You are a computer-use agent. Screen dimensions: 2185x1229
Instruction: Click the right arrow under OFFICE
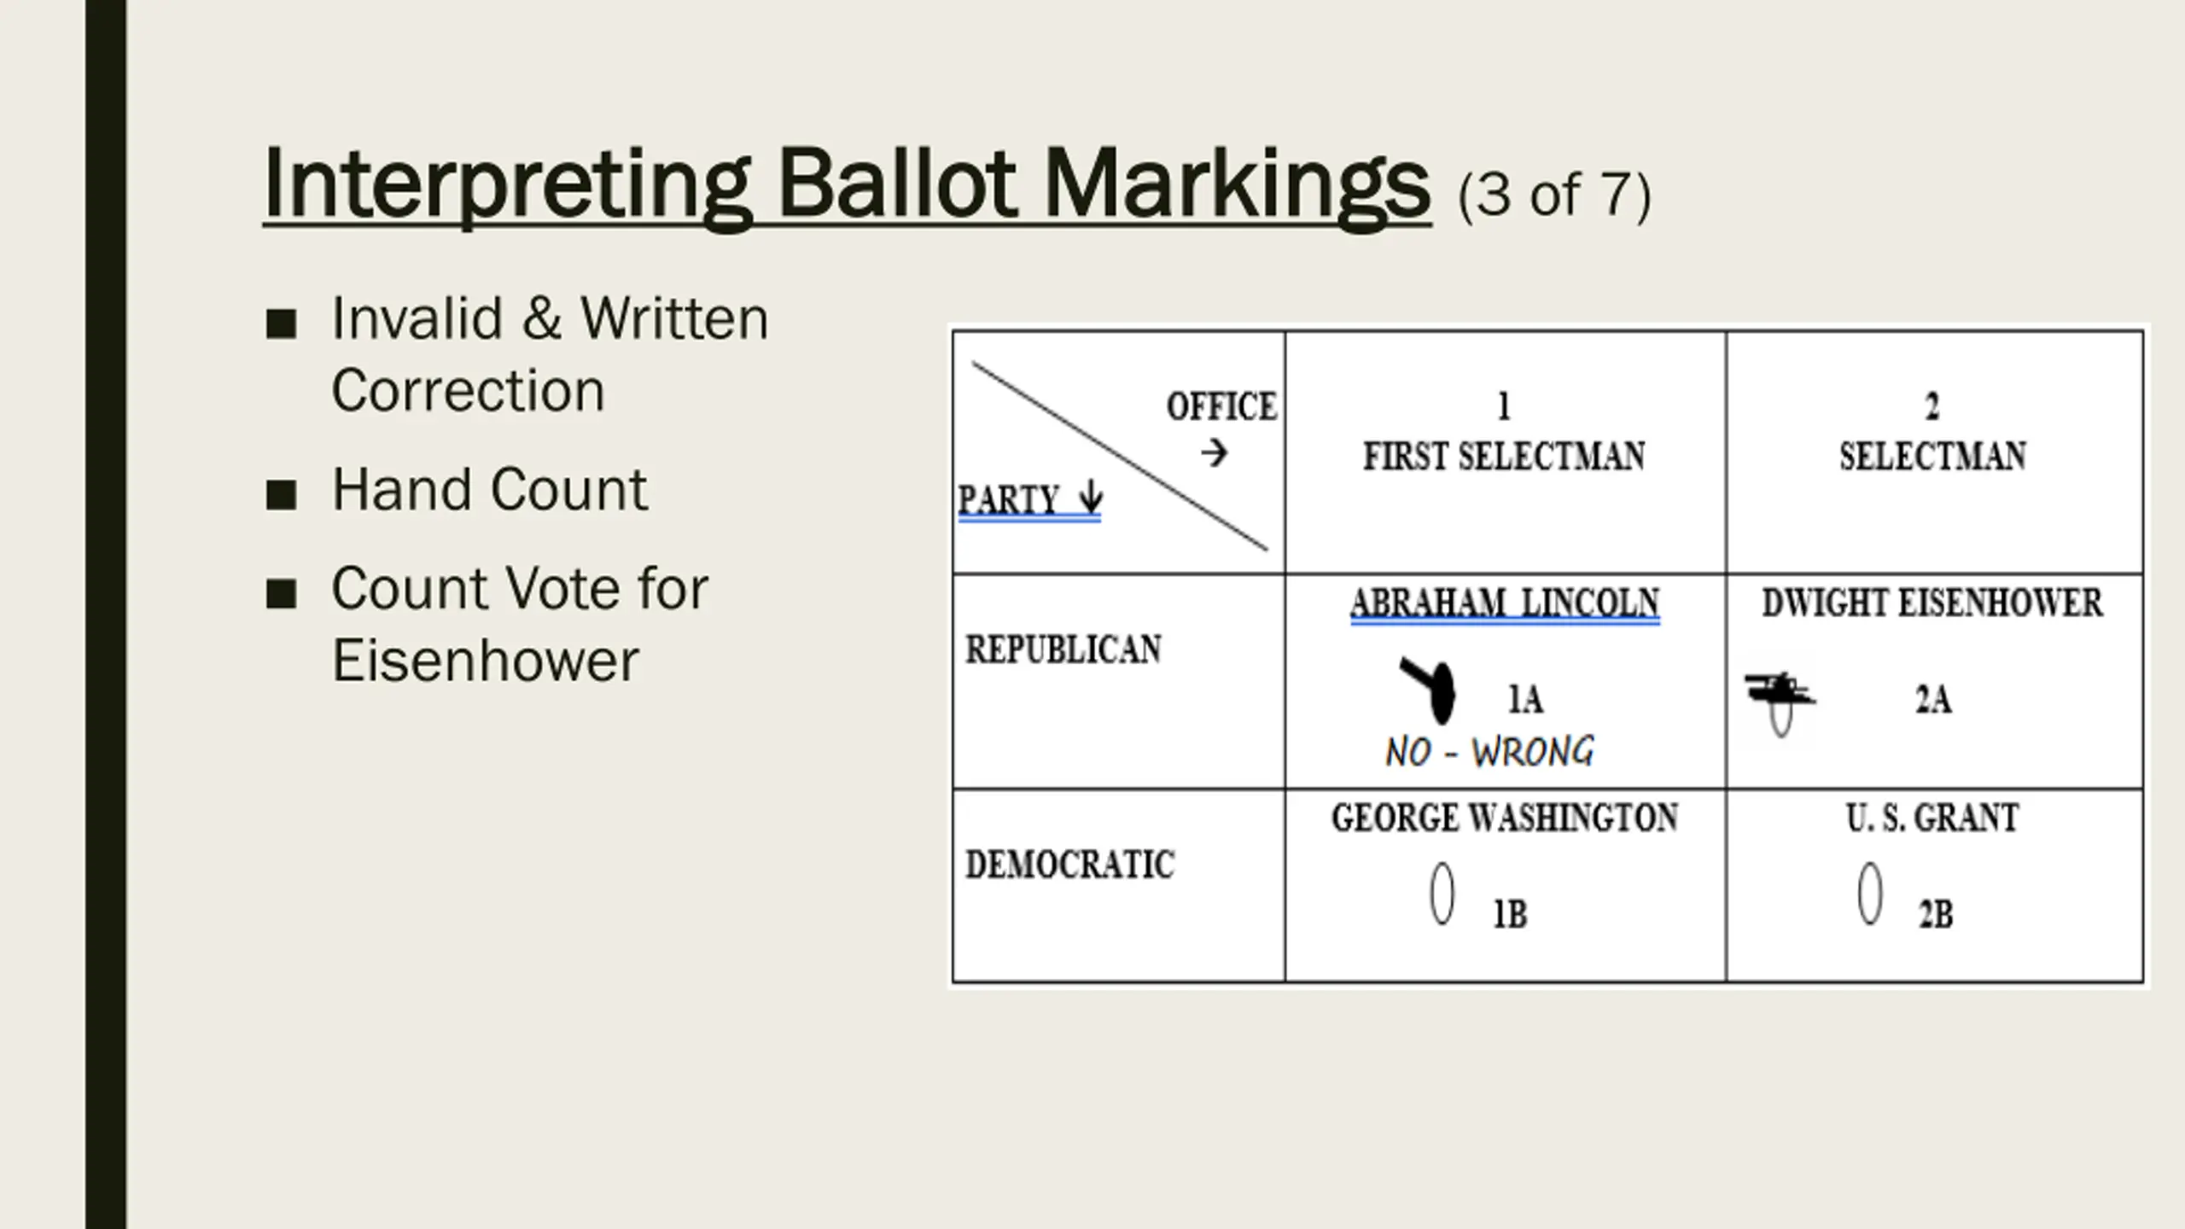click(1214, 452)
